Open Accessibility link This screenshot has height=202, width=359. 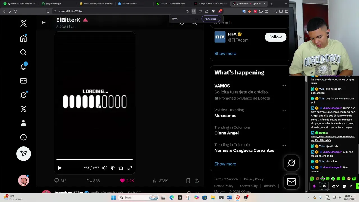coord(248,186)
